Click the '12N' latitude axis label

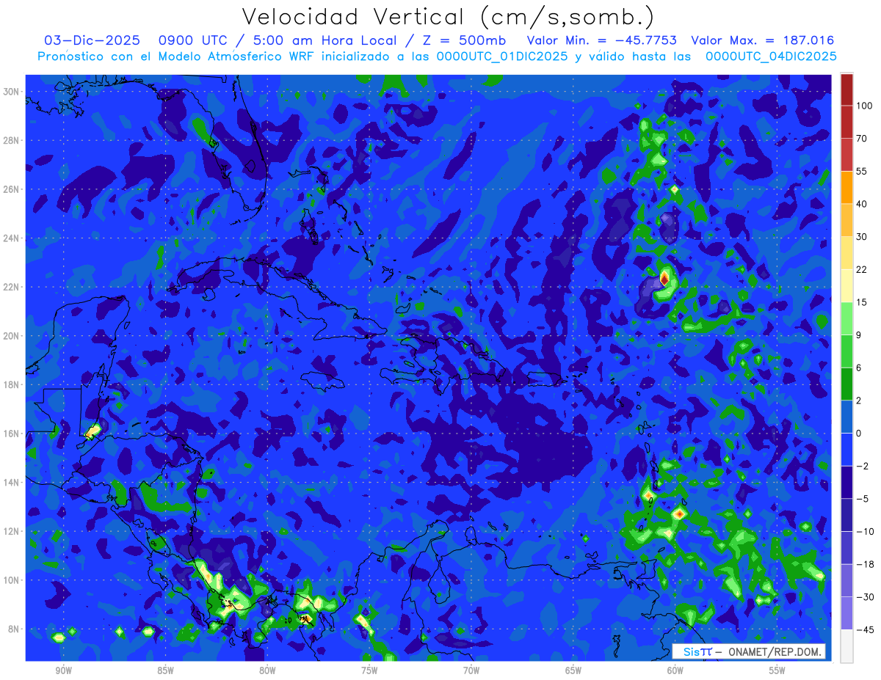click(x=12, y=531)
